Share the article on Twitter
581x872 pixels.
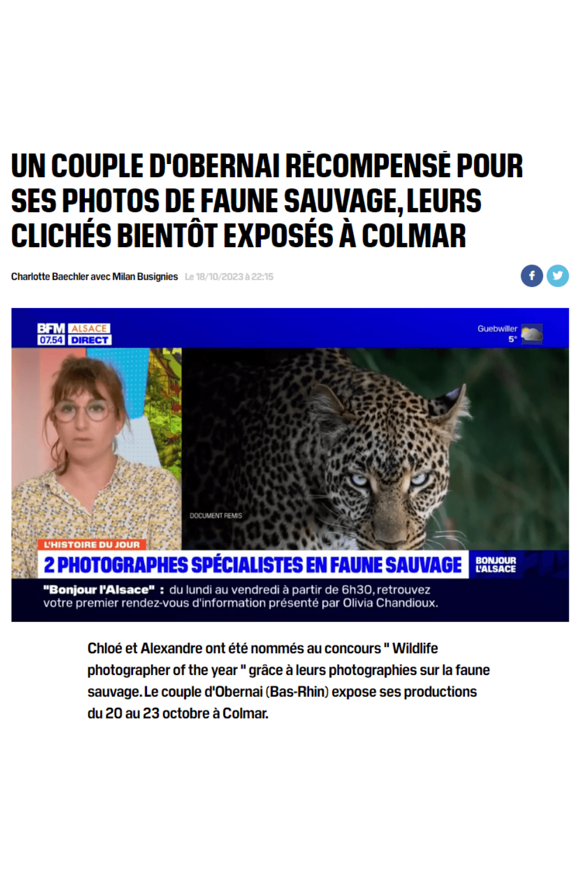click(x=558, y=276)
